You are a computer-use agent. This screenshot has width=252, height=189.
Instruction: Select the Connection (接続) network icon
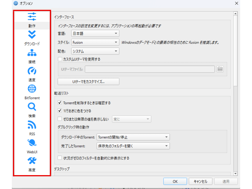point(32,53)
